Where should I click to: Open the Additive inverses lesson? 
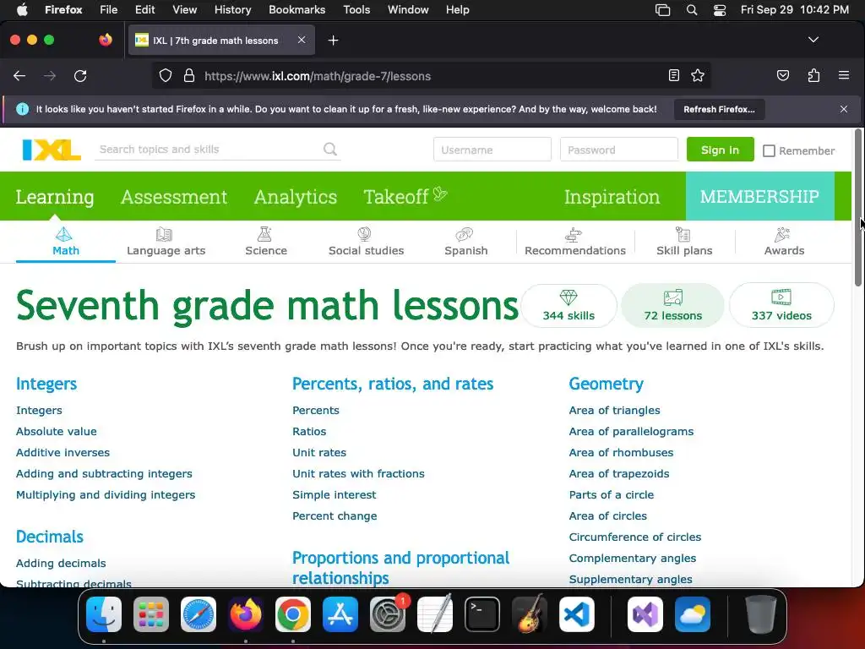coord(63,452)
